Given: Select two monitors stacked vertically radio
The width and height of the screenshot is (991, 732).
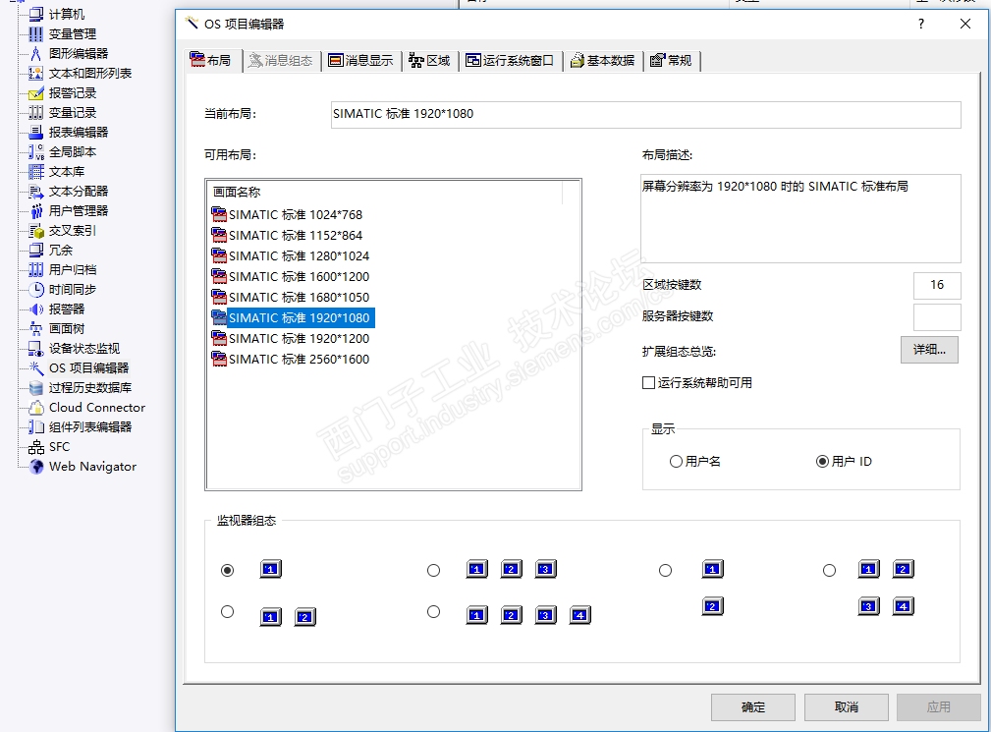Looking at the screenshot, I should tap(666, 570).
